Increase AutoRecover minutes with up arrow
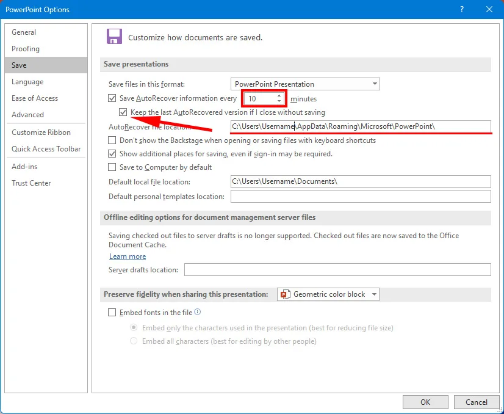The width and height of the screenshot is (504, 414). (279, 96)
